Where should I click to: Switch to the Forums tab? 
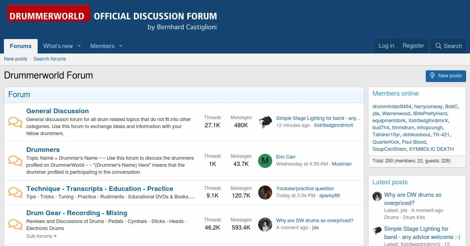pos(21,46)
